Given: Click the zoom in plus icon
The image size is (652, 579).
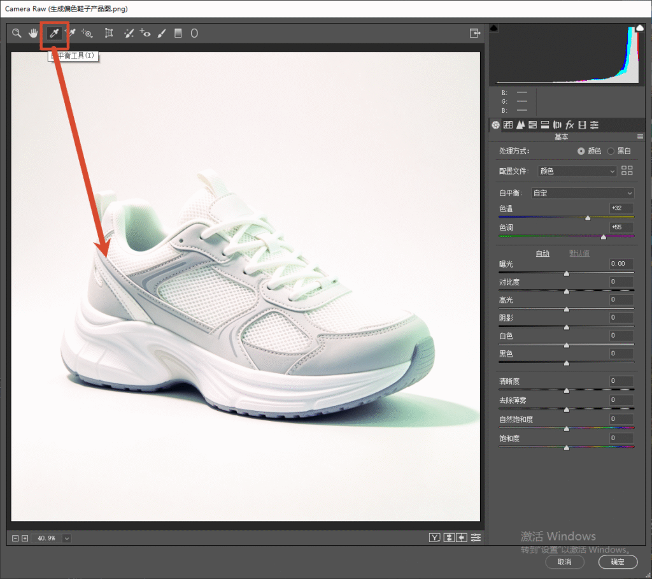Looking at the screenshot, I should [25, 538].
